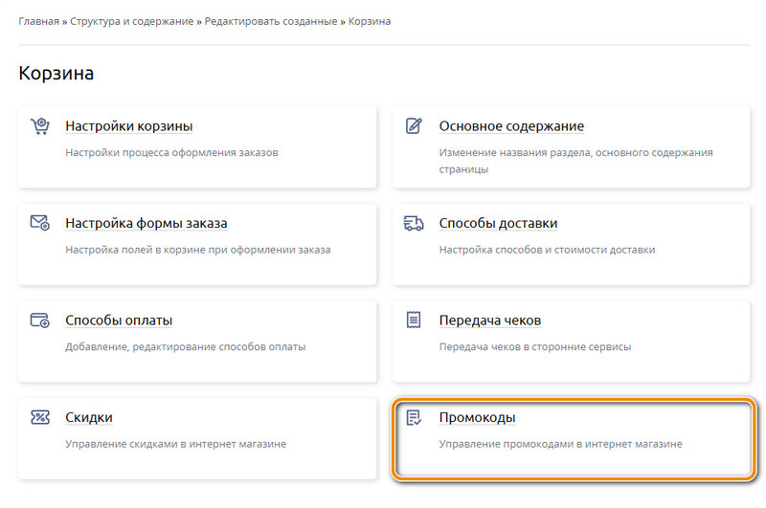Click the receipt icon for Передача чеков

tap(414, 320)
